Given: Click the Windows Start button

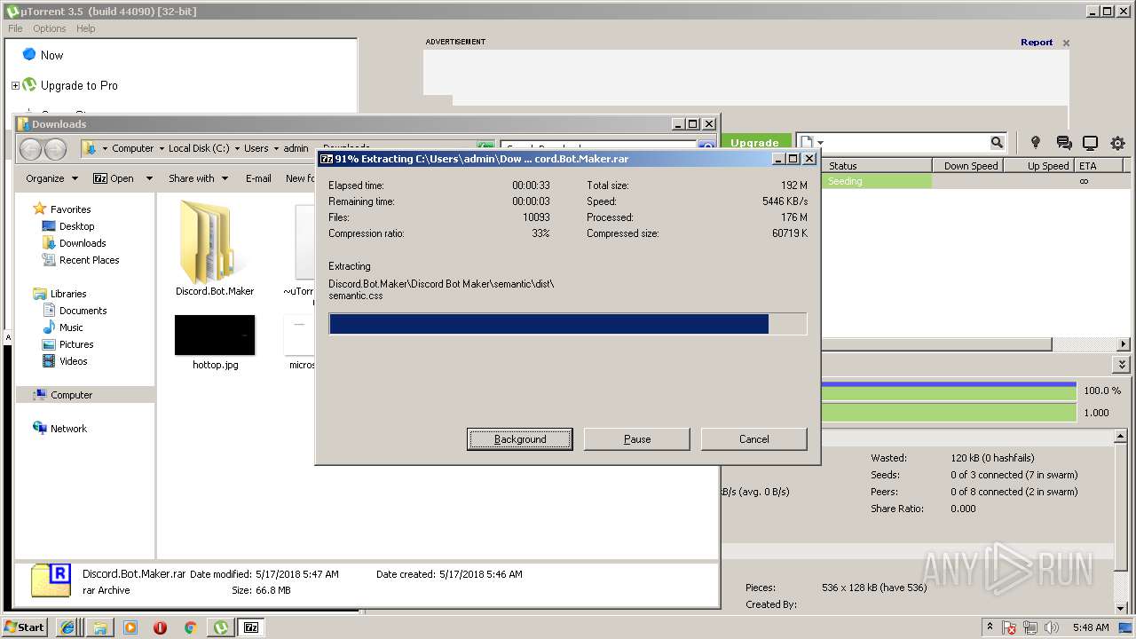Looking at the screenshot, I should click(x=25, y=627).
